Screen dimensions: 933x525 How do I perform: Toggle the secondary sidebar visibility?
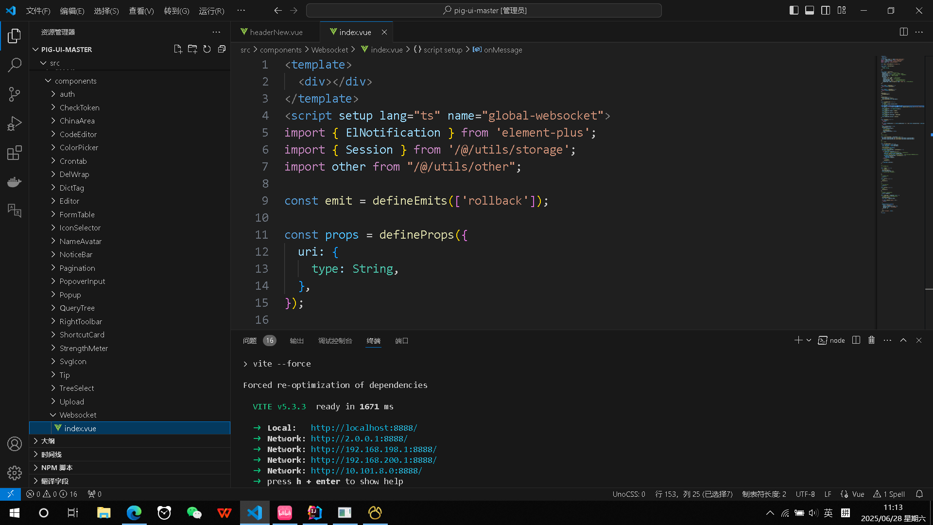coord(826,10)
